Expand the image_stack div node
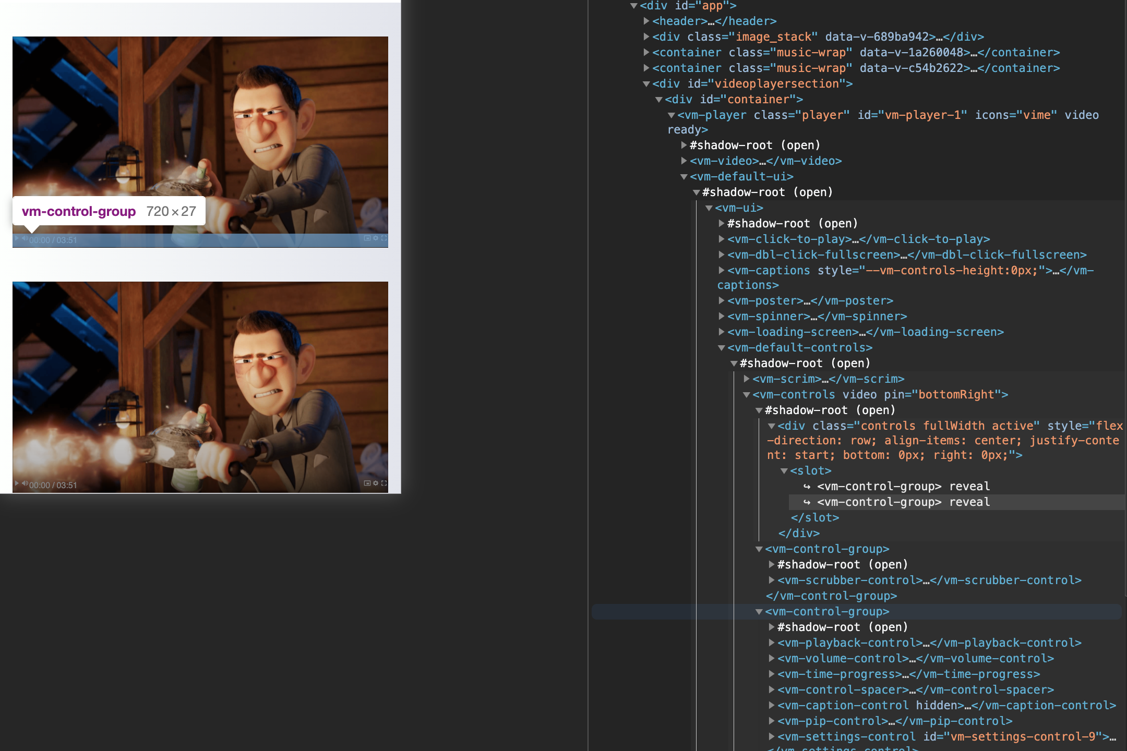This screenshot has width=1127, height=751. (x=646, y=37)
